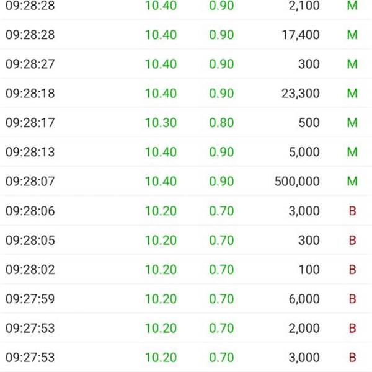Tap the B marker on the 09:27:59 row
Screen dimensions: 372x372
click(x=352, y=299)
